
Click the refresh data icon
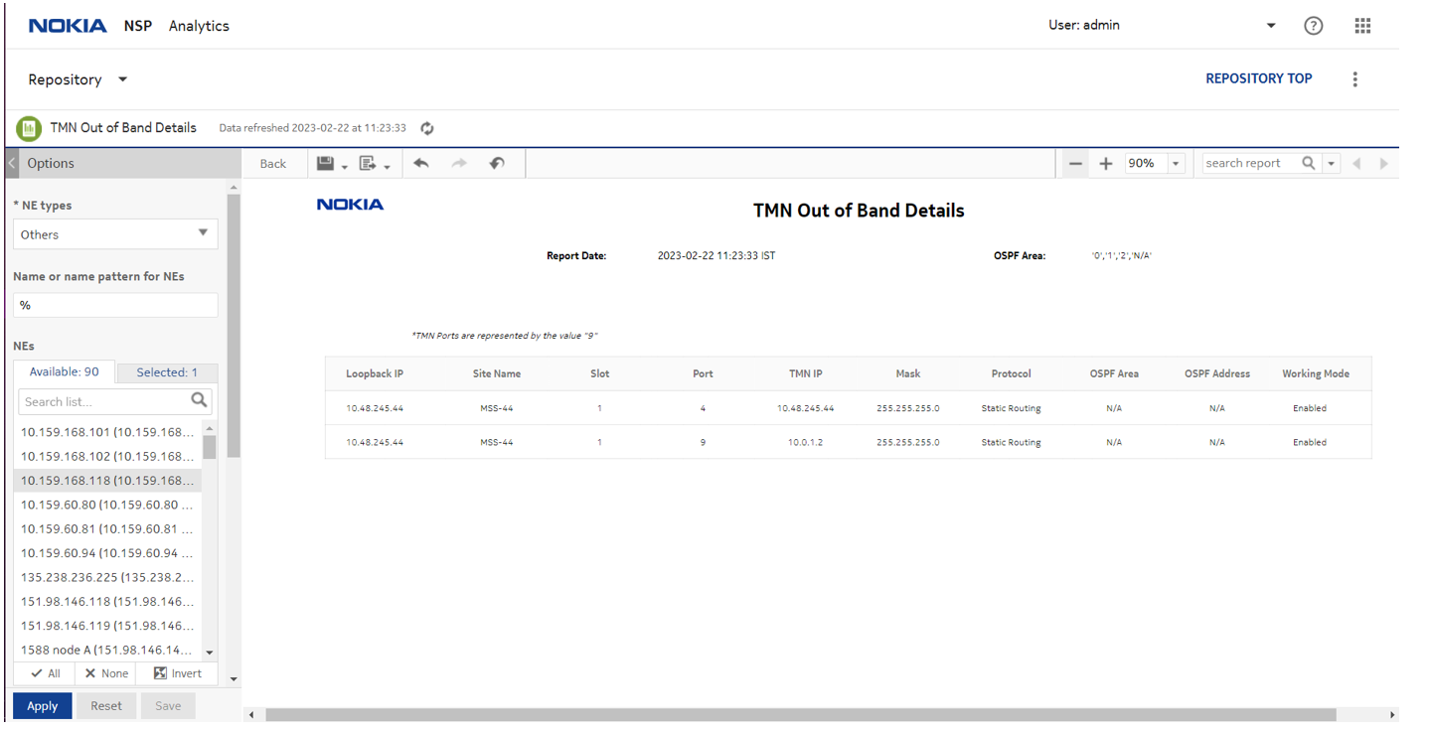[427, 128]
